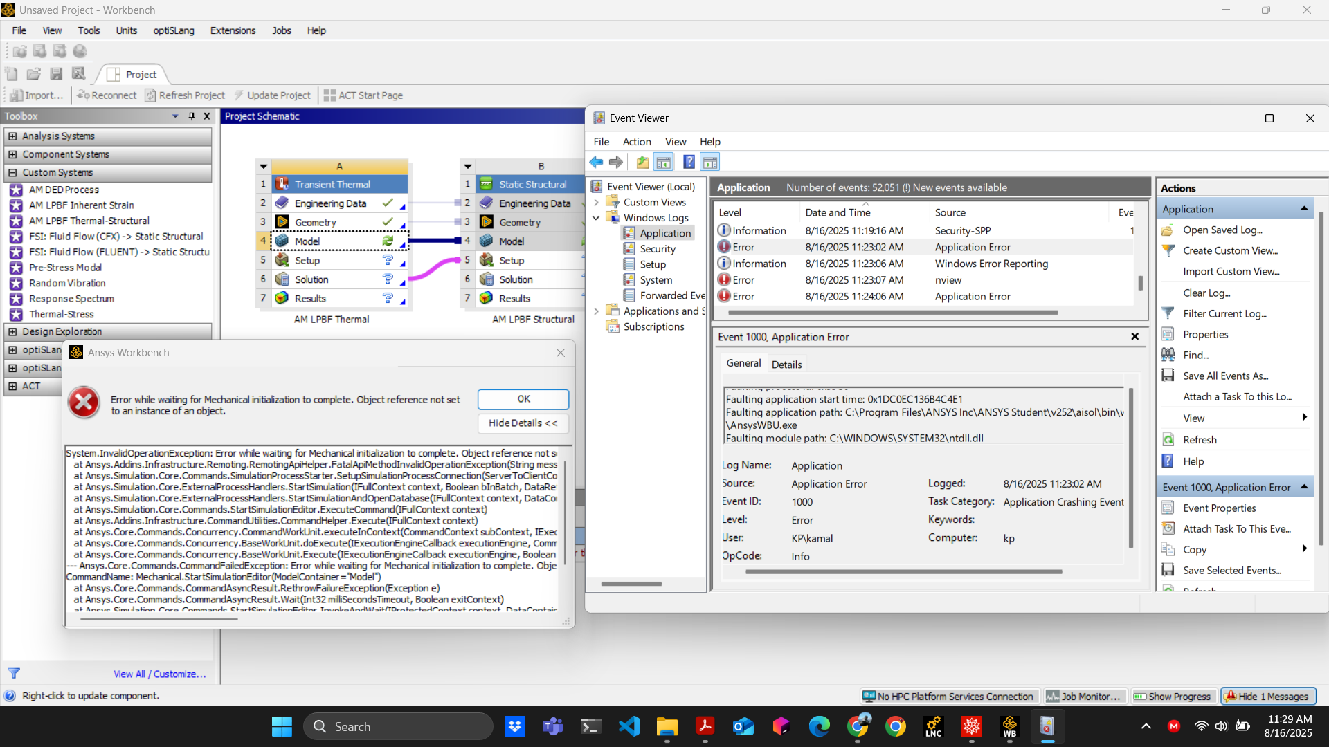Open Event Properties action
Screen dimensions: 1329x747
[x=1219, y=508]
